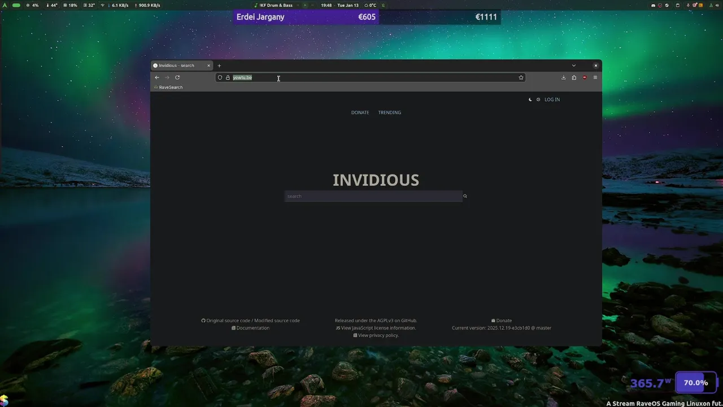Click the microphone tray icon

[x=688, y=5]
